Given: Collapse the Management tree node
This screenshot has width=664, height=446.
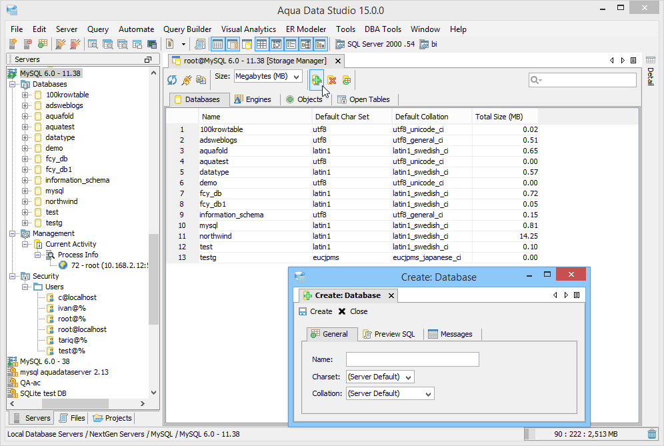Looking at the screenshot, I should pyautogui.click(x=12, y=233).
